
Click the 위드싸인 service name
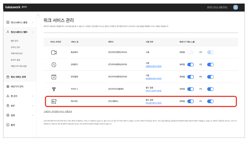click(74, 101)
